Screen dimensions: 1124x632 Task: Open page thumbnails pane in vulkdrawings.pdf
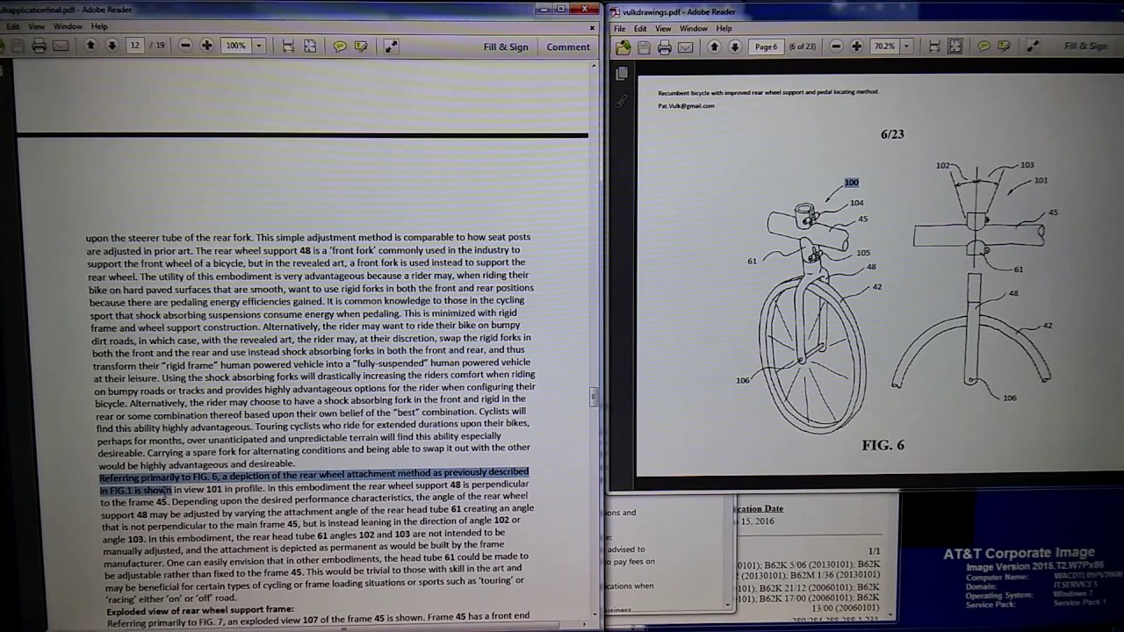pos(622,74)
